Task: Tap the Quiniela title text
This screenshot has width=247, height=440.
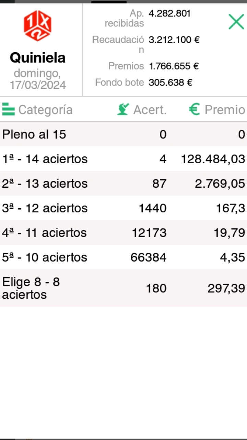Action: point(37,58)
